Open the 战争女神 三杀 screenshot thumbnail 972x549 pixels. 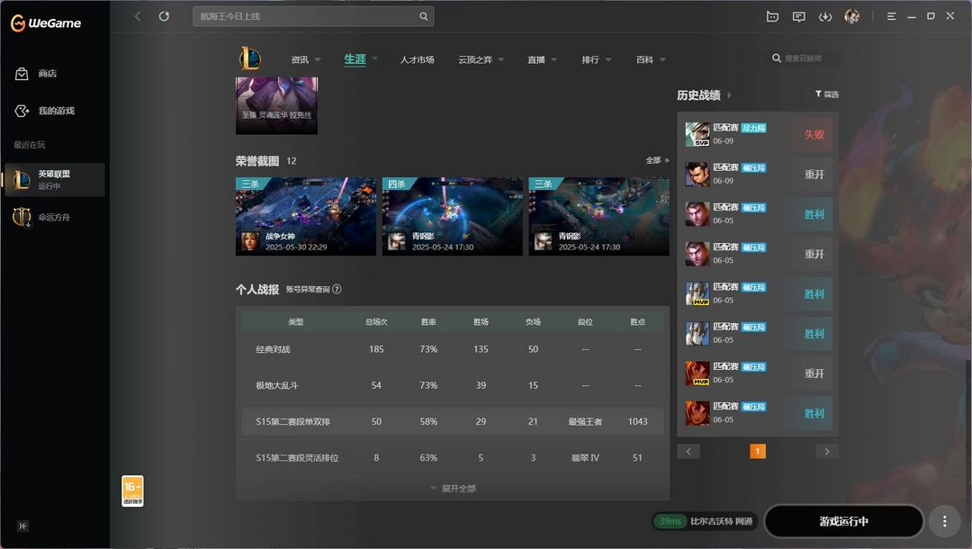click(306, 216)
